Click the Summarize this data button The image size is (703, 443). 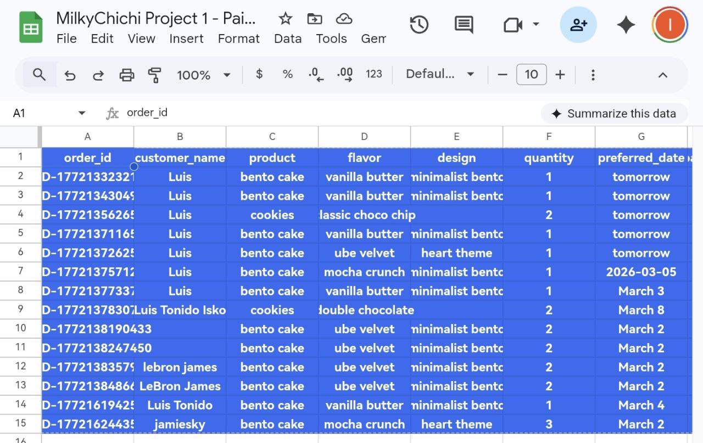pos(613,114)
